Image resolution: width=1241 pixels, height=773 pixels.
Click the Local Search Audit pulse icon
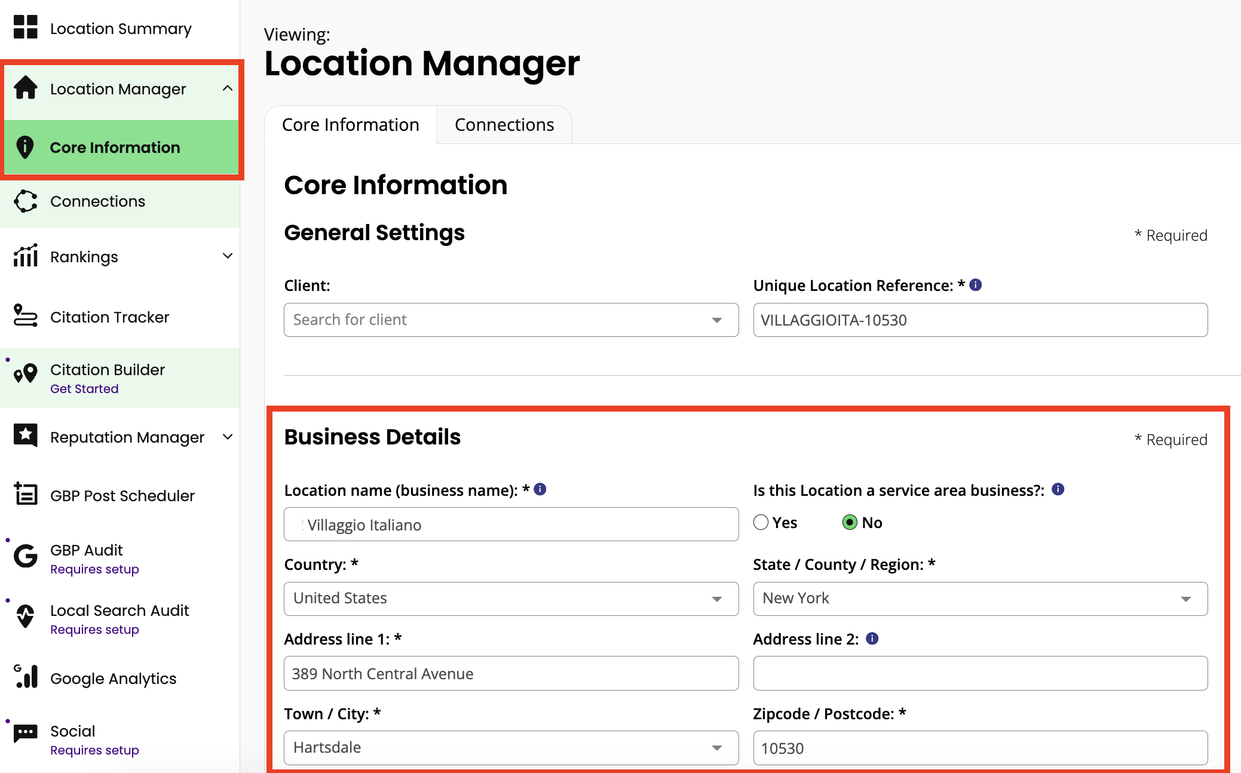point(26,616)
